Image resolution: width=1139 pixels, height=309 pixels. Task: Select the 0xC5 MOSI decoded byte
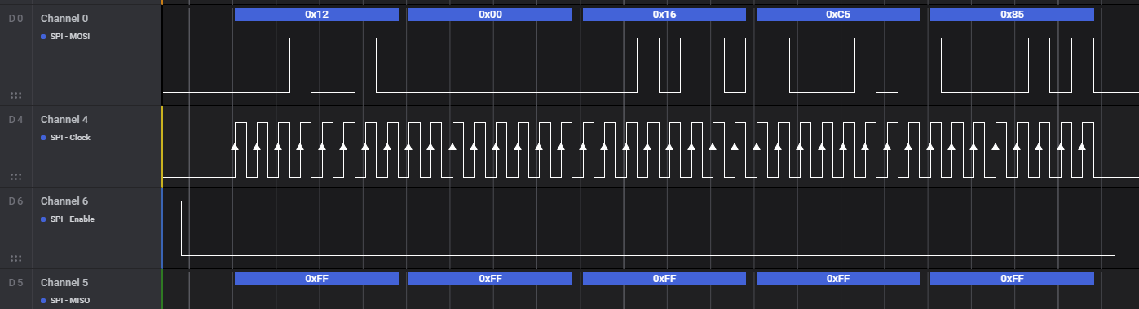(x=838, y=15)
